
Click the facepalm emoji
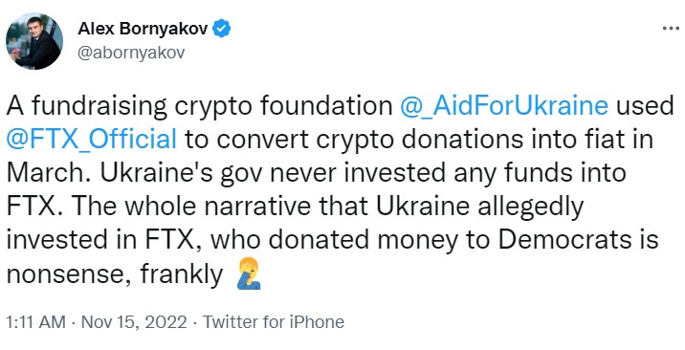coord(249,274)
